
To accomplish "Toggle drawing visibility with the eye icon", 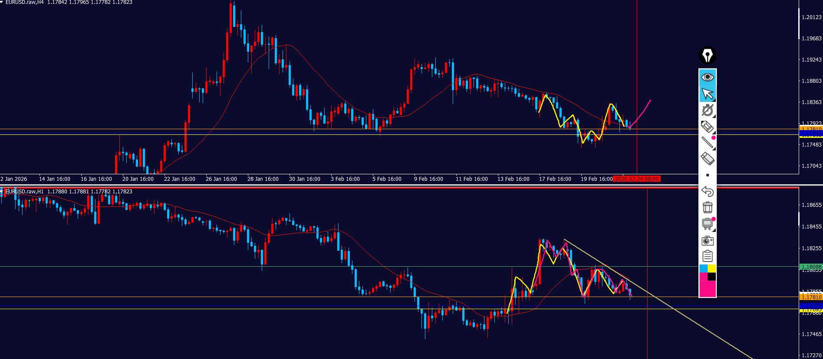I will 708,77.
